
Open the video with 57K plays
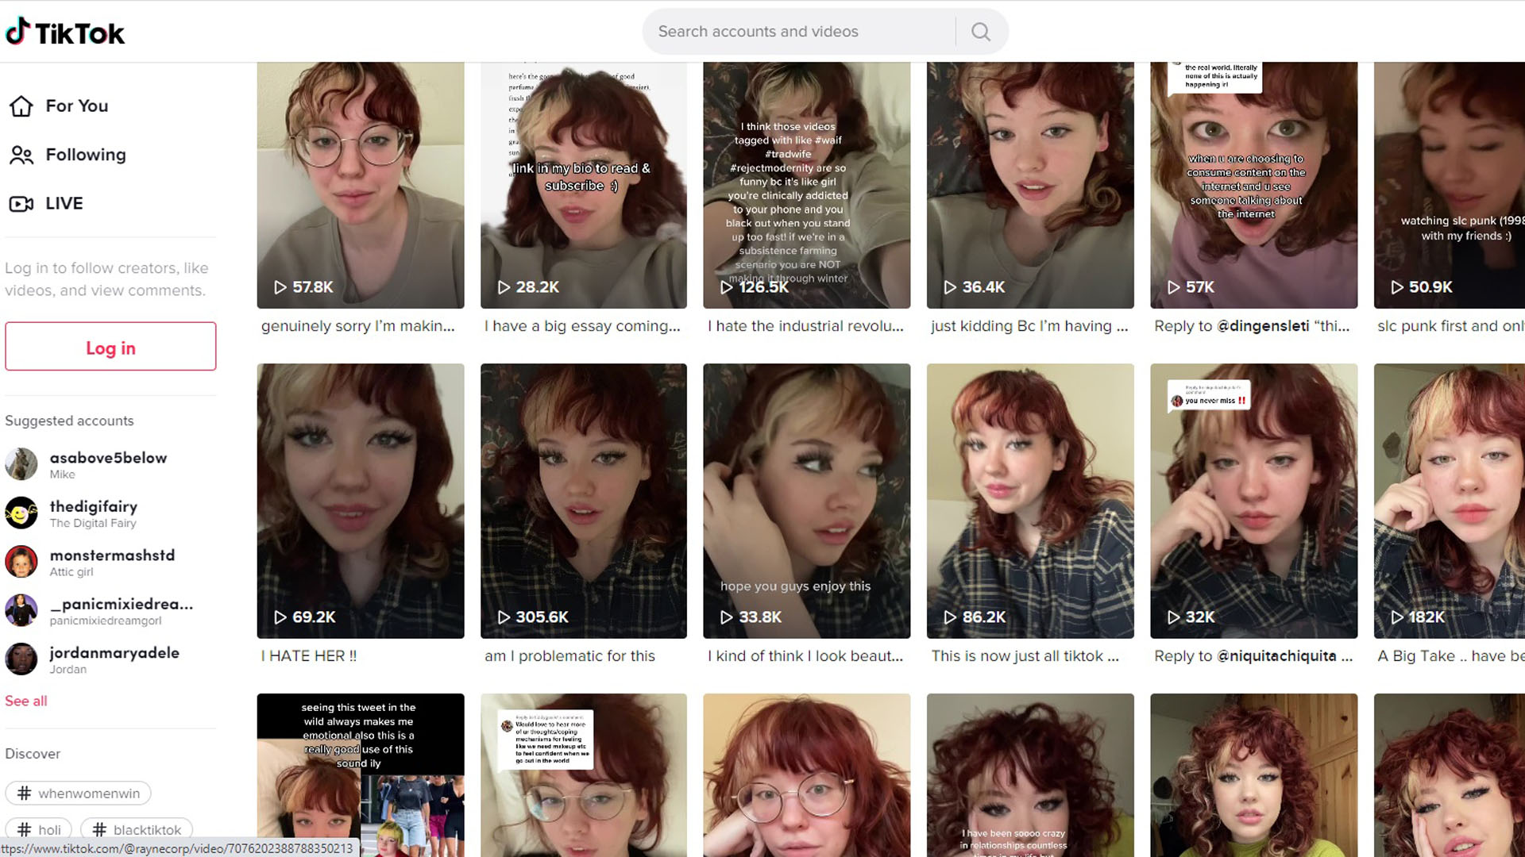click(x=1254, y=185)
